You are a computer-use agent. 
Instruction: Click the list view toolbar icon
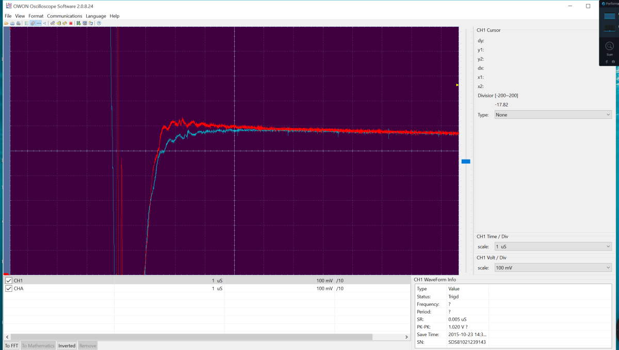26,23
